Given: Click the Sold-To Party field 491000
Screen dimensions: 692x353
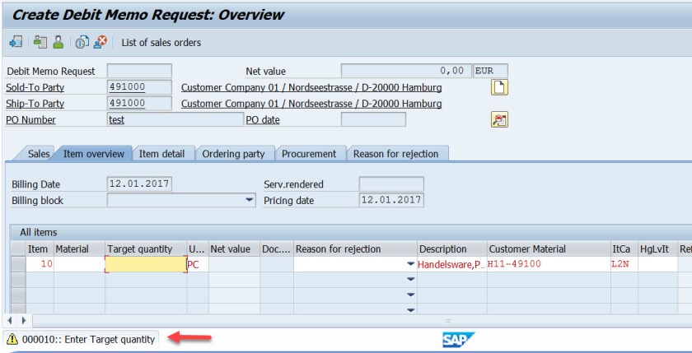Looking at the screenshot, I should (139, 87).
